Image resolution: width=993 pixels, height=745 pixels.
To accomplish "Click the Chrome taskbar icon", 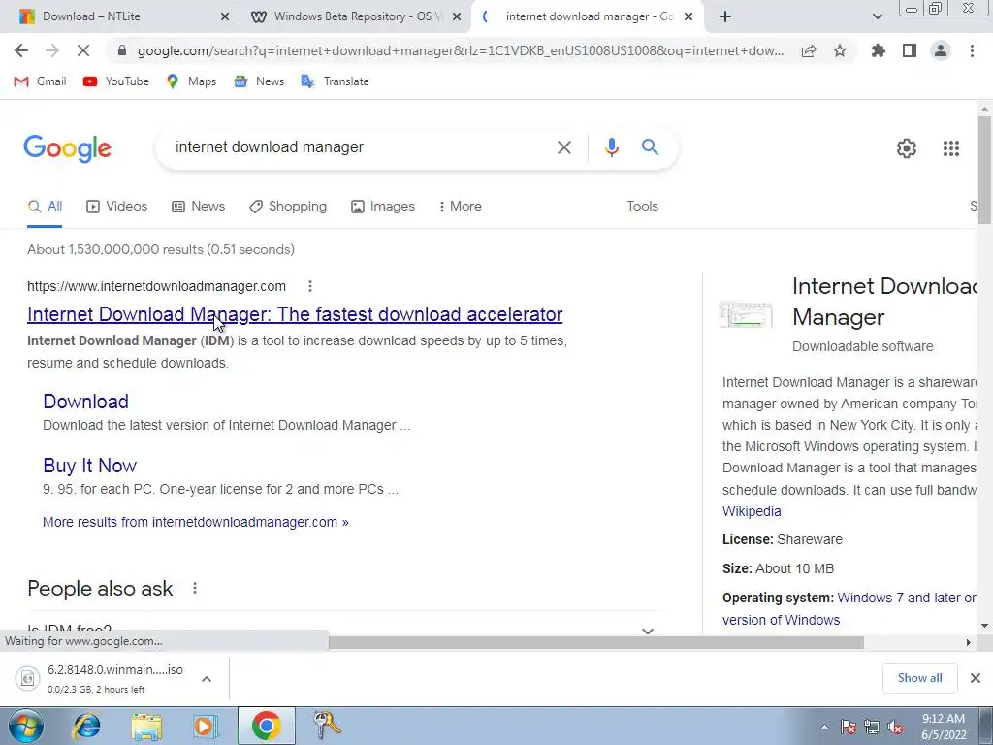I will (x=266, y=726).
